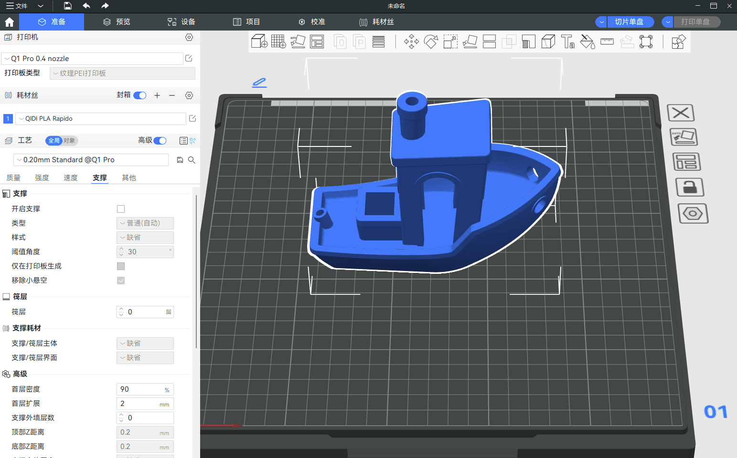Click the Add plate grid icon

(x=278, y=42)
